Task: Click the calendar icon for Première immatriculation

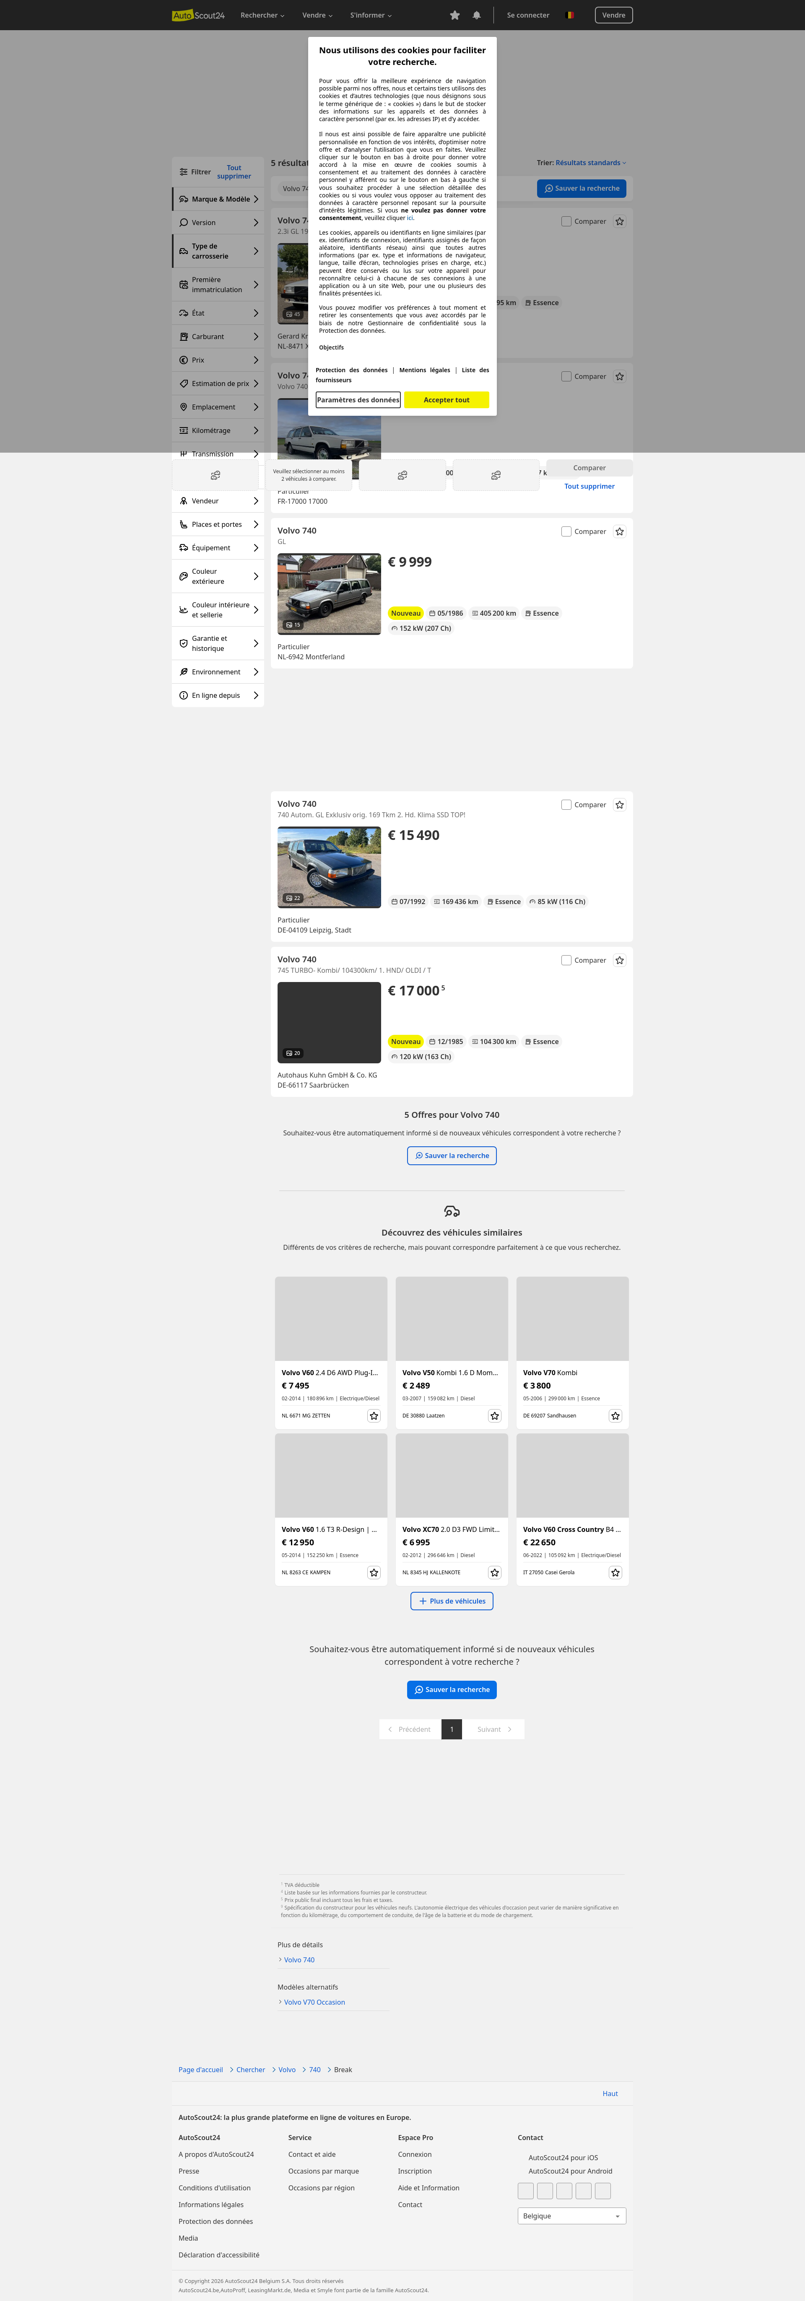Action: tap(183, 285)
